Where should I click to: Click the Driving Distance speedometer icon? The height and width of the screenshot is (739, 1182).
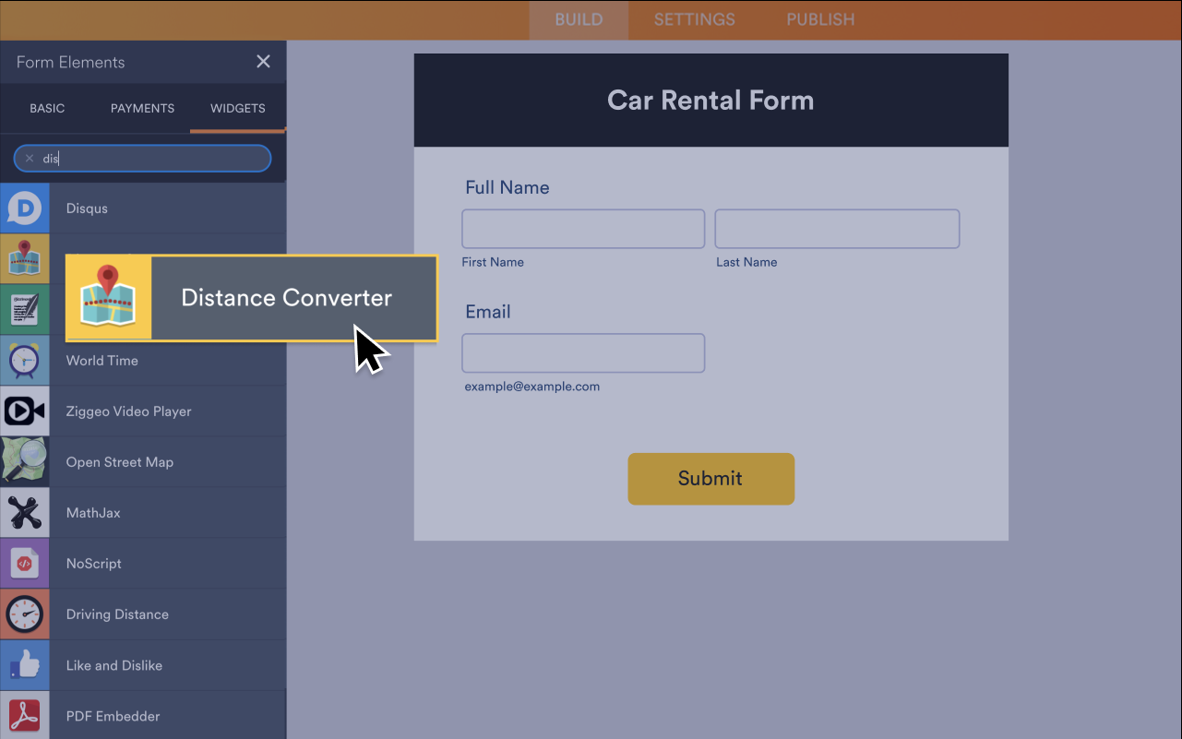pyautogui.click(x=23, y=614)
